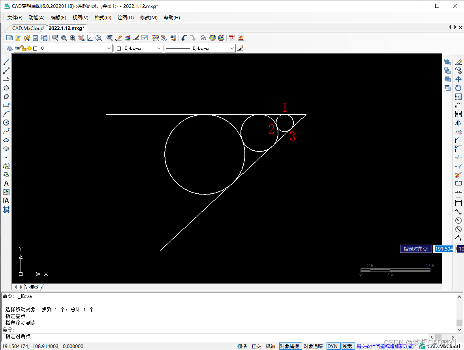Toggle the 栅格 grid mode in status bar
The image size is (464, 350).
tap(242, 346)
